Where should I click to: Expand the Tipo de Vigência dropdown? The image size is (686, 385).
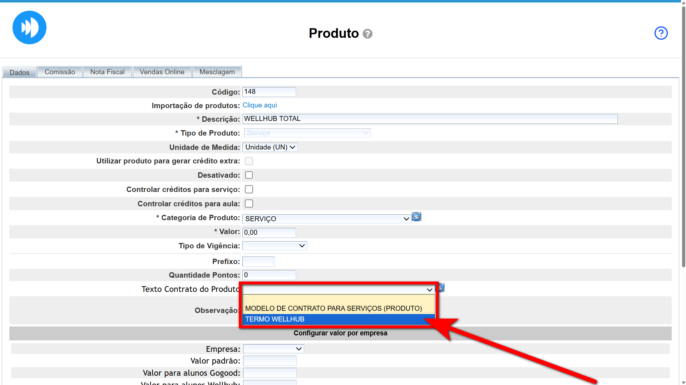(x=275, y=246)
